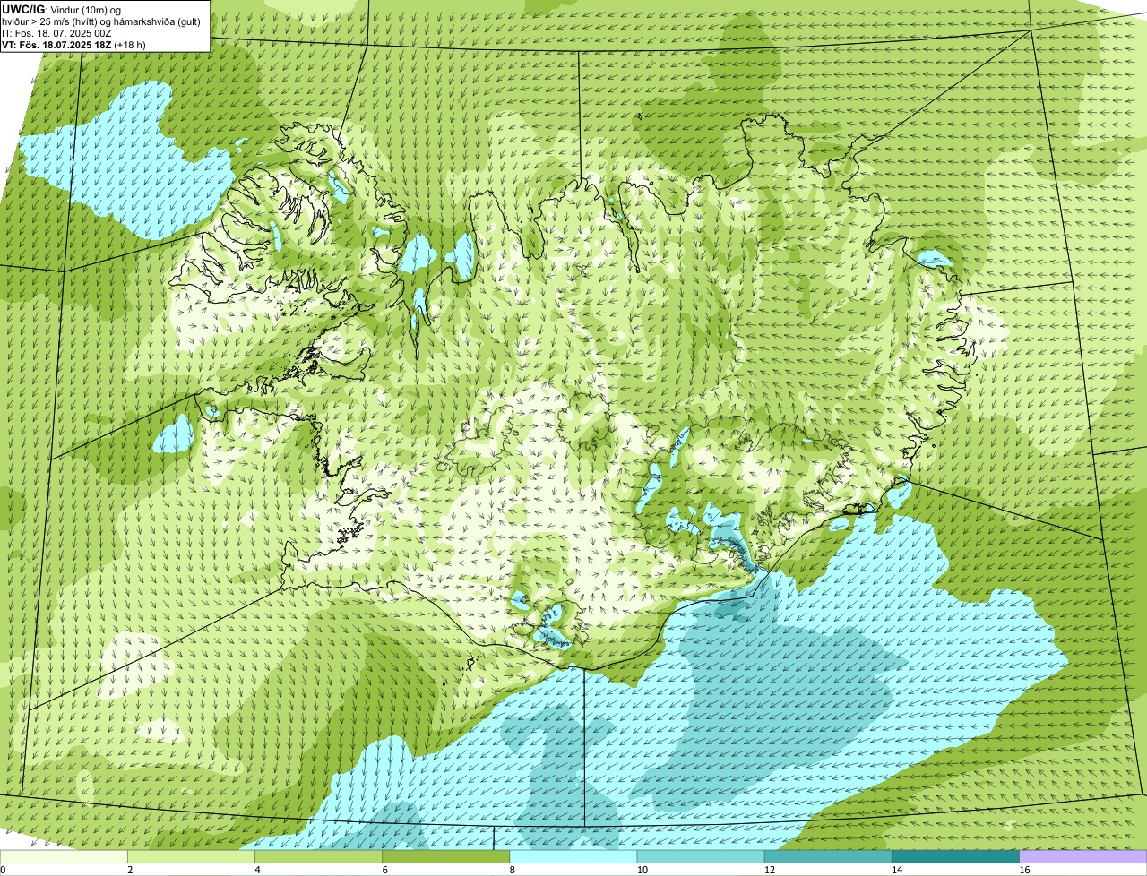The width and height of the screenshot is (1147, 876).
Task: Click the legend scale label "6"
Action: click(384, 870)
